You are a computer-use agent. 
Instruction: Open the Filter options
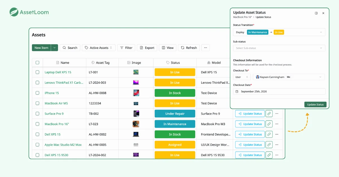pos(126,48)
